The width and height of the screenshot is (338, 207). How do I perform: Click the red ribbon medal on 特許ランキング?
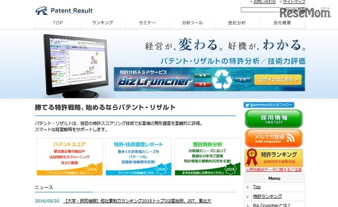[251, 157]
